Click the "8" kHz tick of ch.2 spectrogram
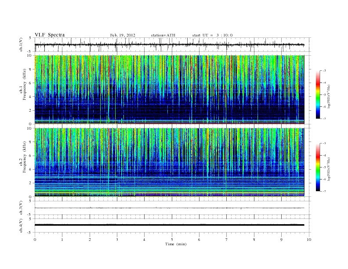Image resolution: width=348 pixels, height=269 pixels. pyautogui.click(x=30, y=142)
